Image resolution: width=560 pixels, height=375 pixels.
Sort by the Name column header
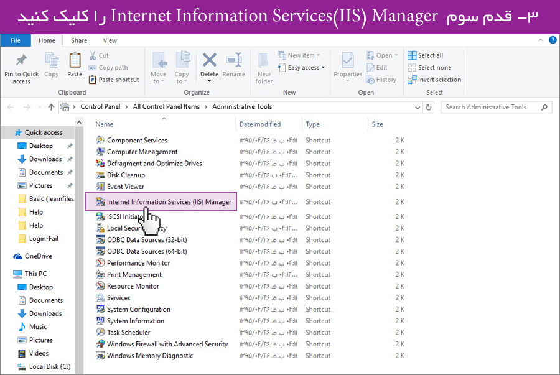105,124
